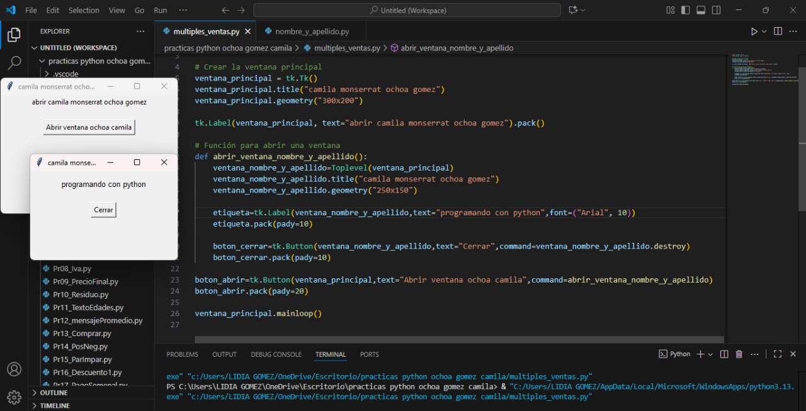The width and height of the screenshot is (806, 411).
Task: Toggle the secondary side bar visibility
Action: pos(717,10)
